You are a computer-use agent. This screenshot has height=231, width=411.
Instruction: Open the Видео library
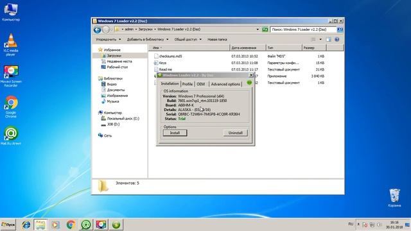tap(109, 84)
